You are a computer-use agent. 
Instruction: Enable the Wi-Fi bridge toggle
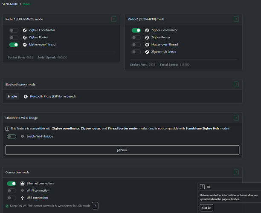click(12, 136)
